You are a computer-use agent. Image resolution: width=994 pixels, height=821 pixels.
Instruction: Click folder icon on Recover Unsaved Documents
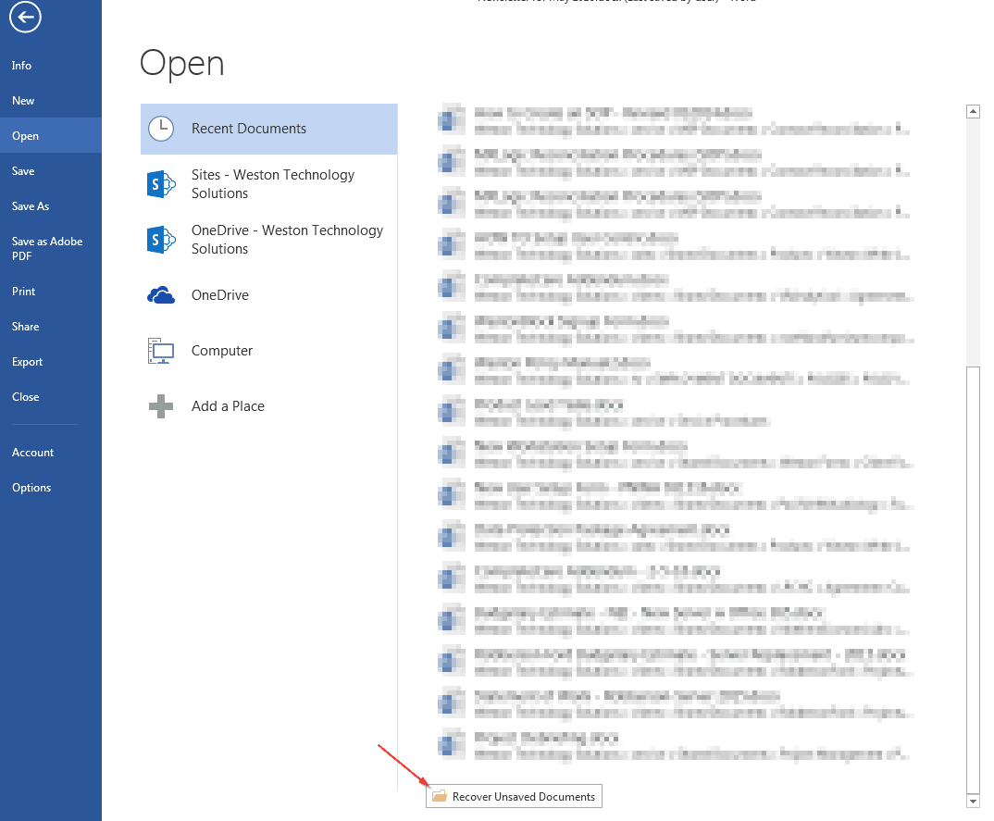(x=440, y=796)
